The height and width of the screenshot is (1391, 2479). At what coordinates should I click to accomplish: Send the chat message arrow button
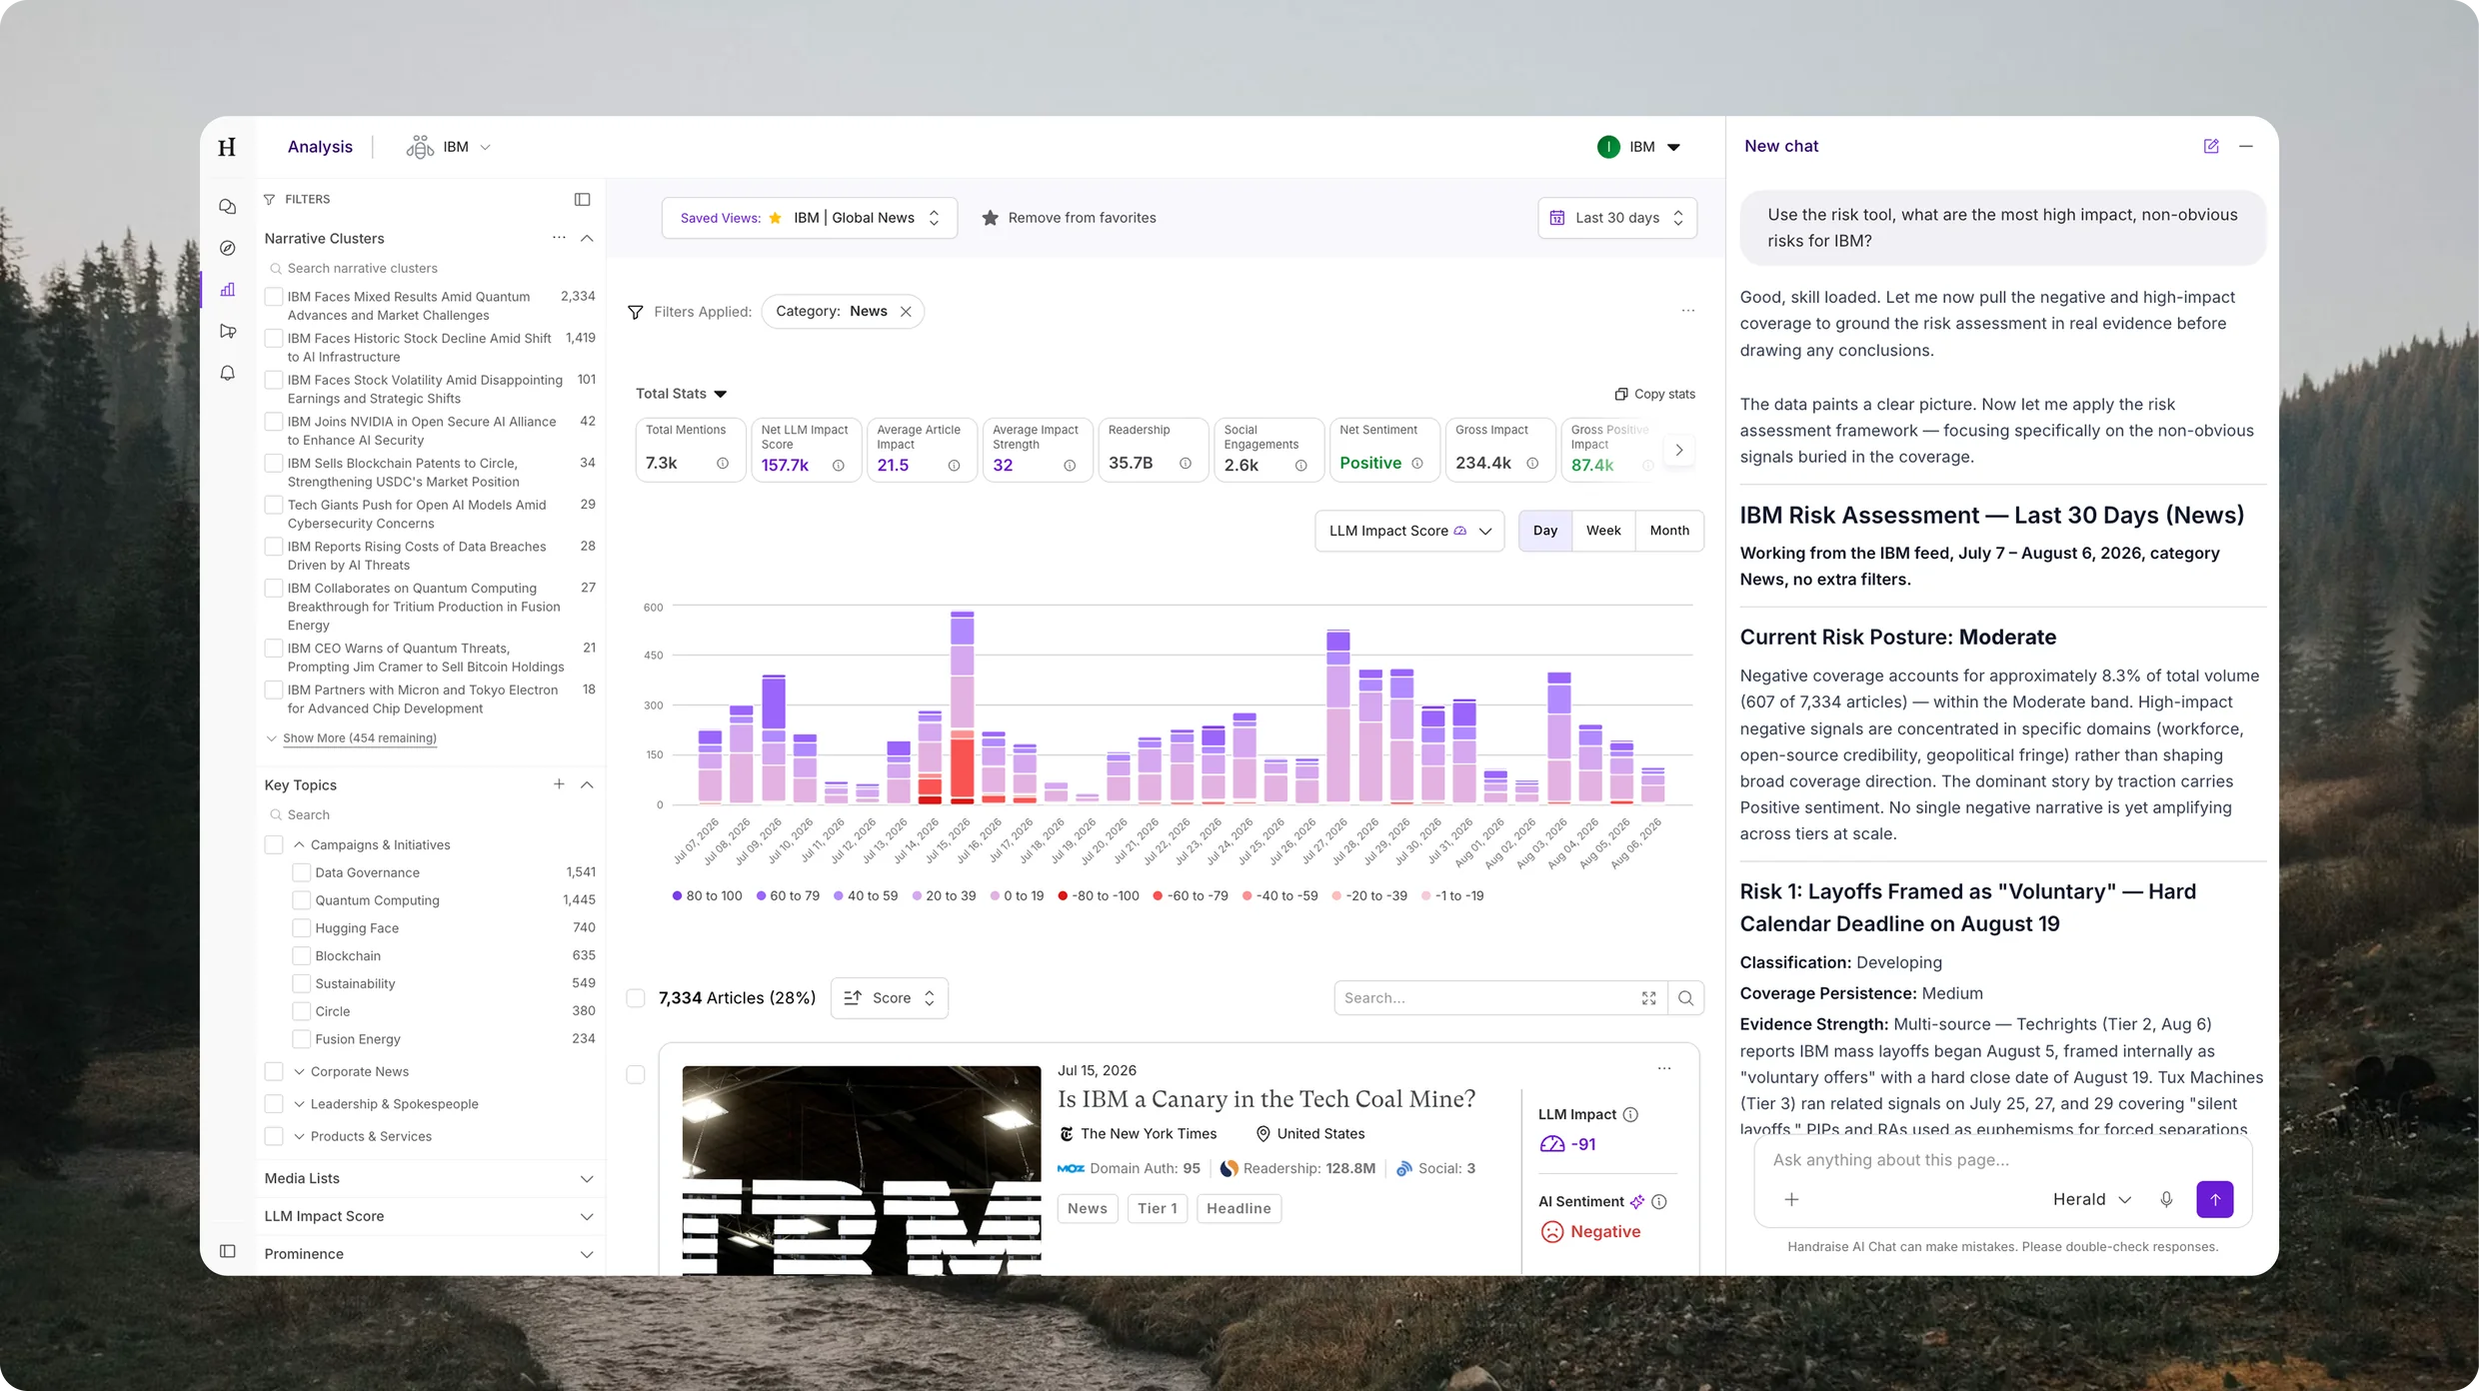(x=2215, y=1199)
